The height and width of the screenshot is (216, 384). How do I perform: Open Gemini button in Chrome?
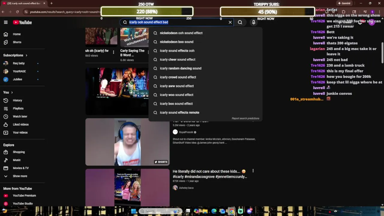(x=344, y=3)
